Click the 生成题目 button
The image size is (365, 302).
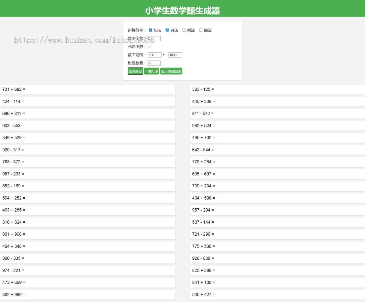(135, 71)
